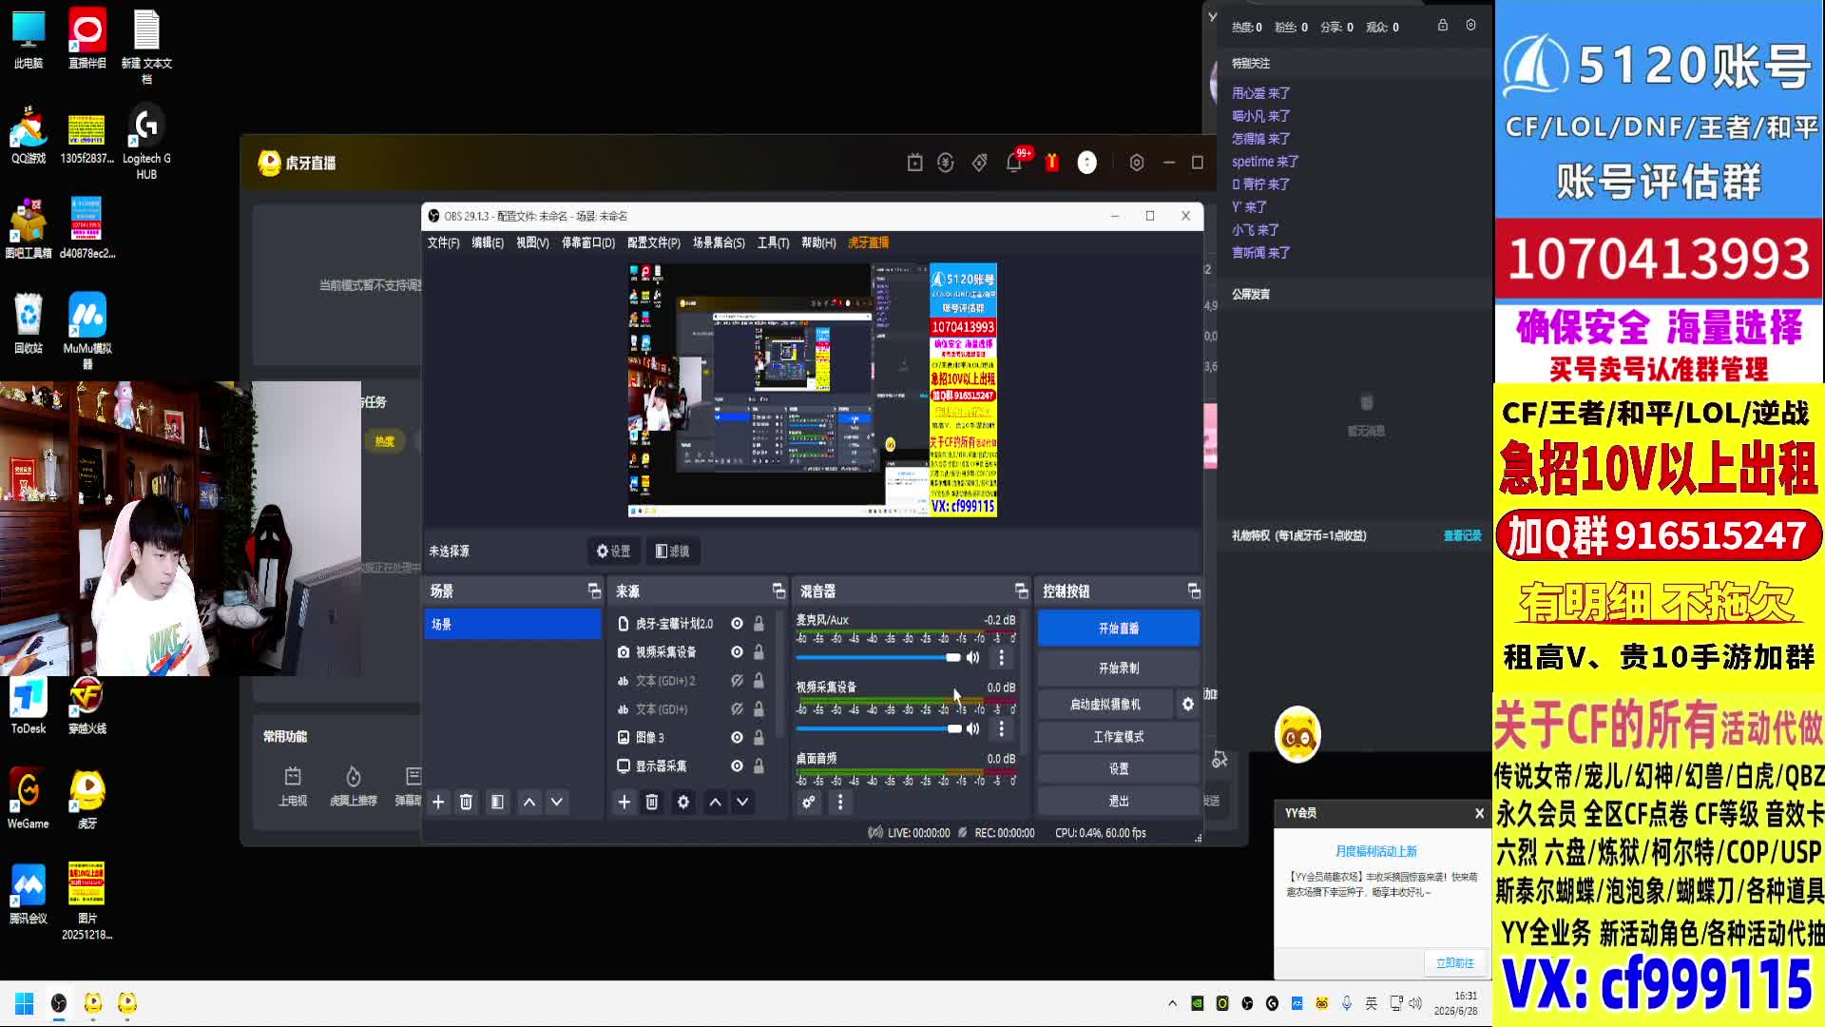Open the 上电视 function in Huya
1825x1027 pixels.
tap(293, 786)
